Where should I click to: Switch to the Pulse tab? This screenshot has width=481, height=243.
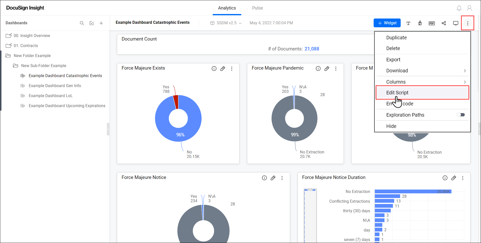point(258,8)
